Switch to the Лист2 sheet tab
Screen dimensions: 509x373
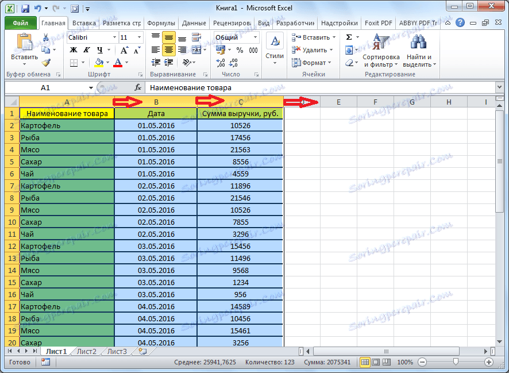click(x=88, y=351)
